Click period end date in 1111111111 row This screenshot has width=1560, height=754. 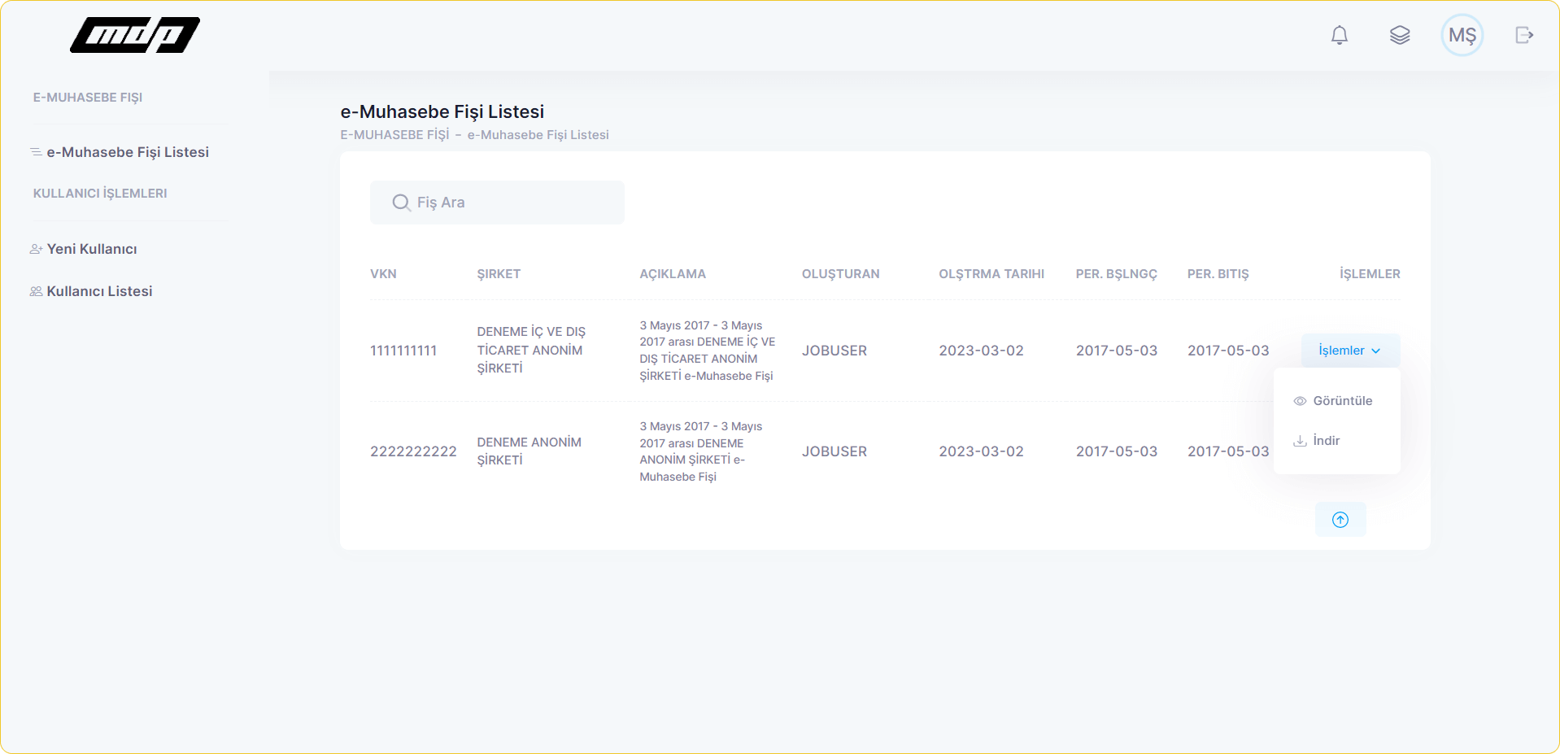(x=1227, y=351)
